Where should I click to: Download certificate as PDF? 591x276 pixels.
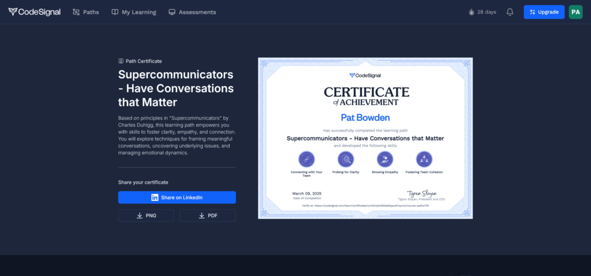[x=208, y=215]
